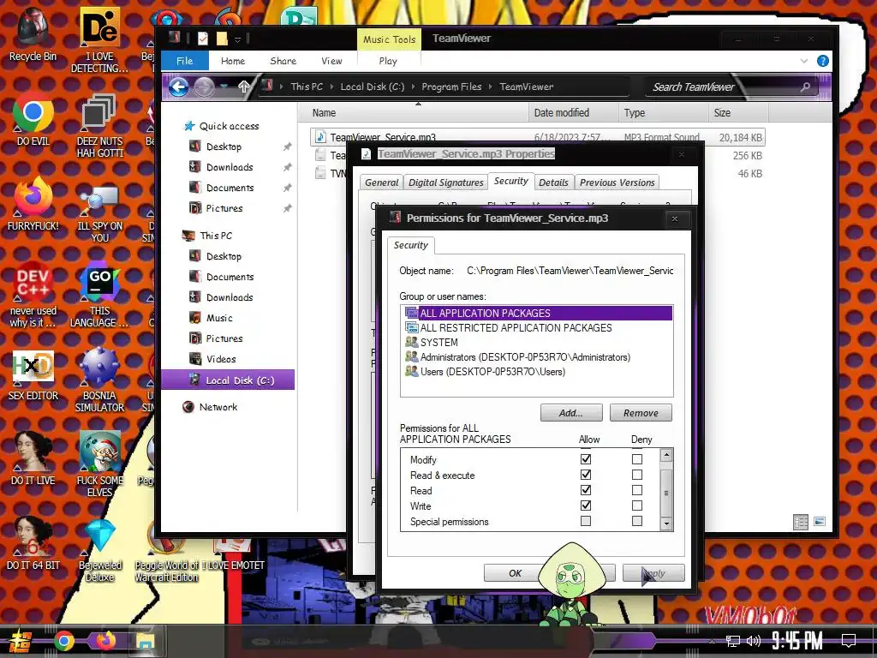Open the Home ribbon tab
Image resolution: width=877 pixels, height=658 pixels.
click(x=233, y=61)
